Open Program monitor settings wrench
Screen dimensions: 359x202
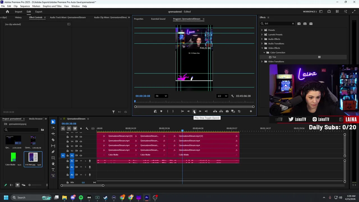232,96
